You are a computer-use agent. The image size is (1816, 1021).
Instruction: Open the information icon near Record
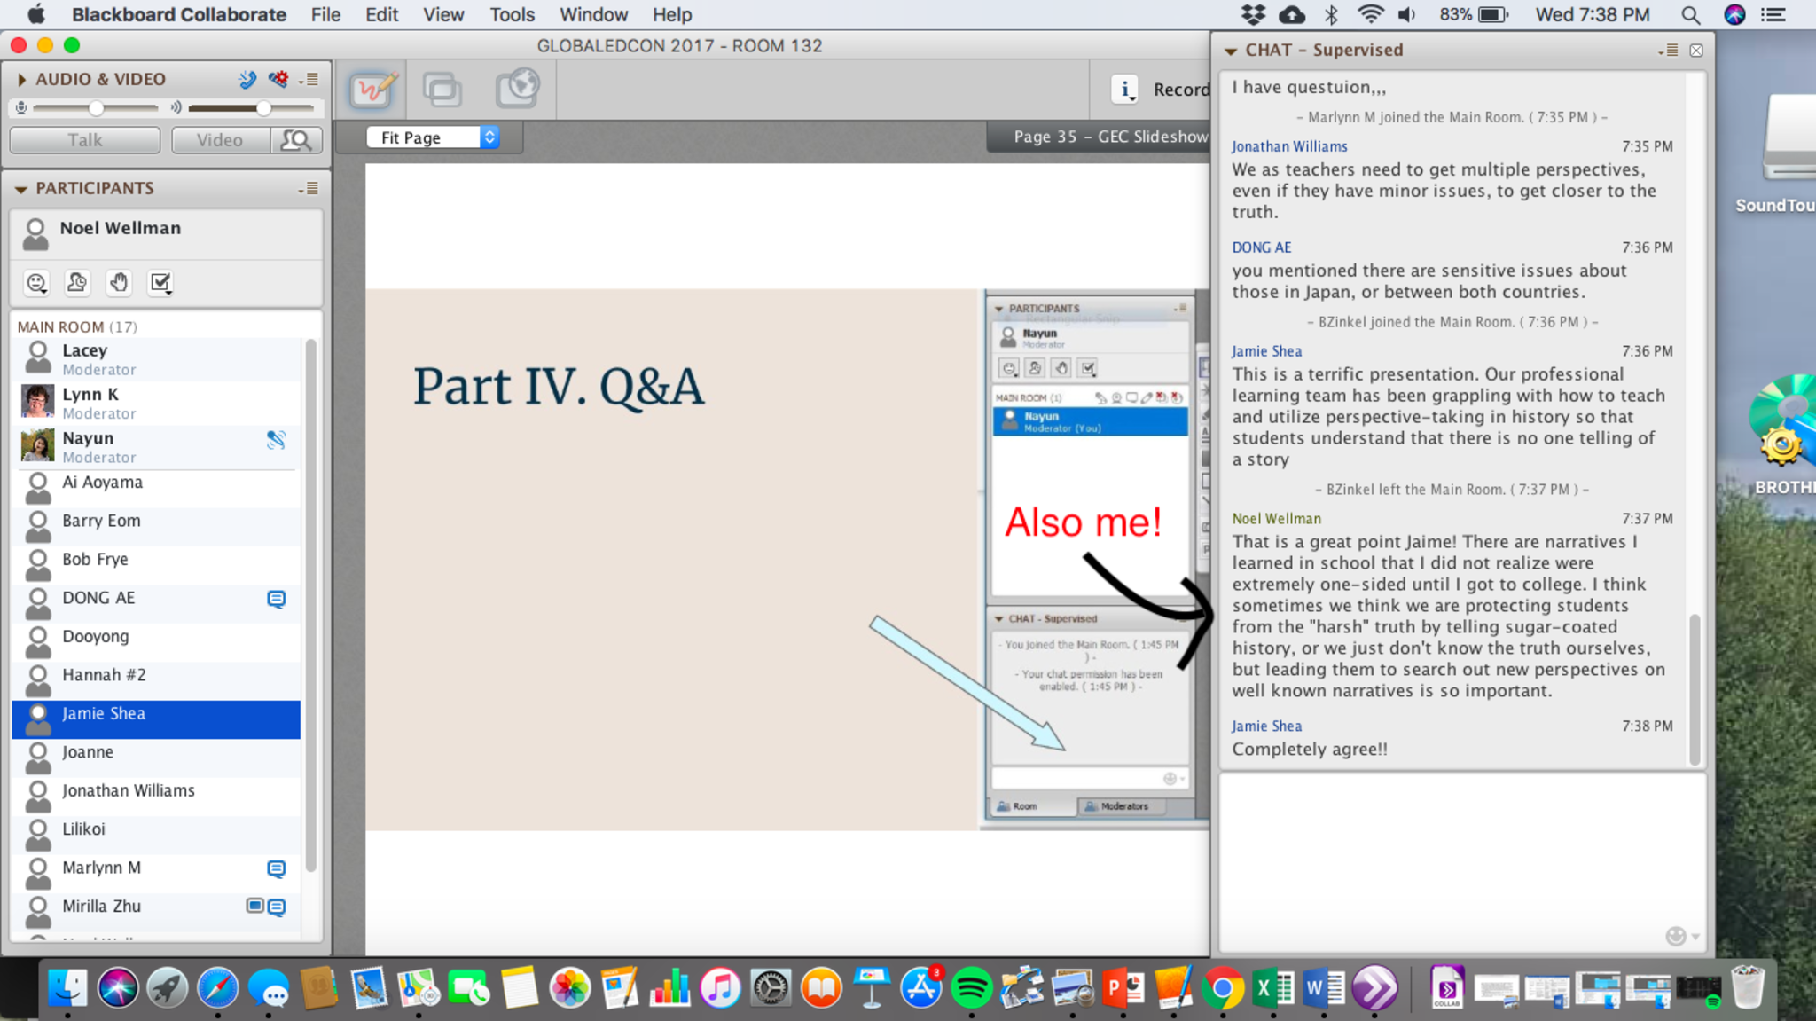coord(1125,89)
